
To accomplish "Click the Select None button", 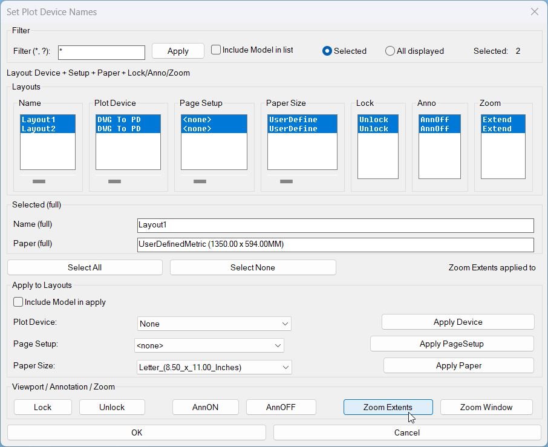I will (x=253, y=267).
